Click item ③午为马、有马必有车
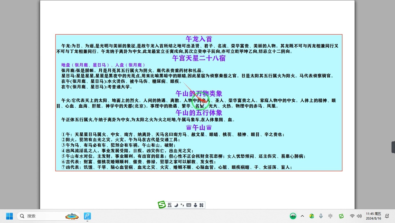 [119, 145]
